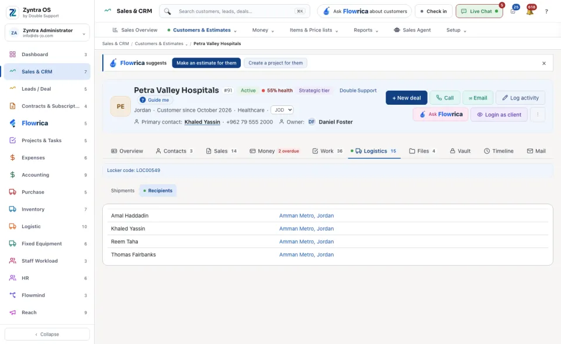Image resolution: width=561 pixels, height=344 pixels.
Task: Click the Email button
Action: (478, 98)
